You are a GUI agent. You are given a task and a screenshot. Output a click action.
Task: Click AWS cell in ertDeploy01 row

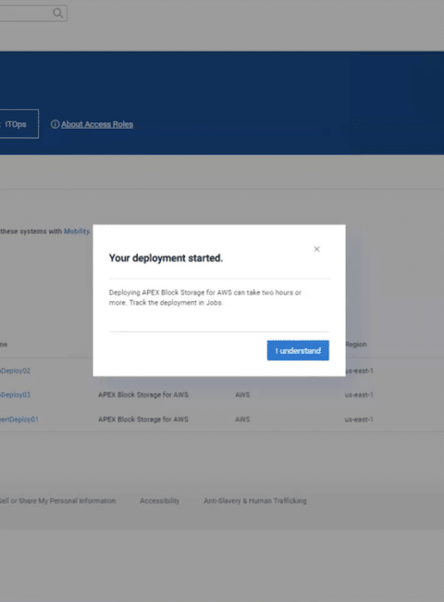242,420
